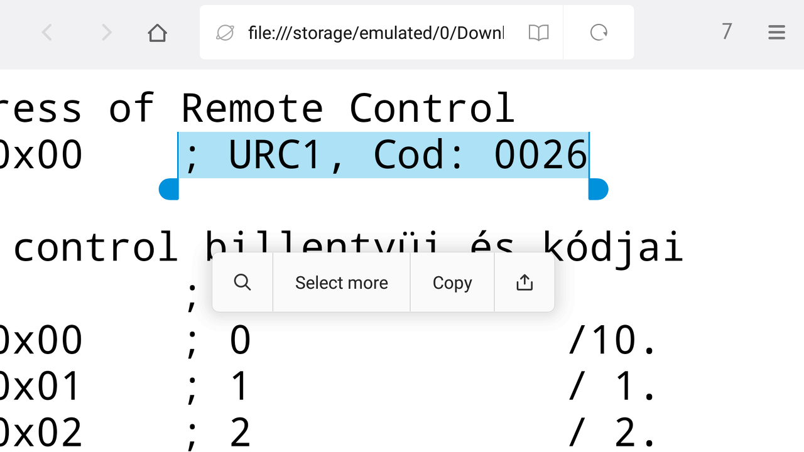804x452 pixels.
Task: Reload the current page
Action: [x=599, y=33]
